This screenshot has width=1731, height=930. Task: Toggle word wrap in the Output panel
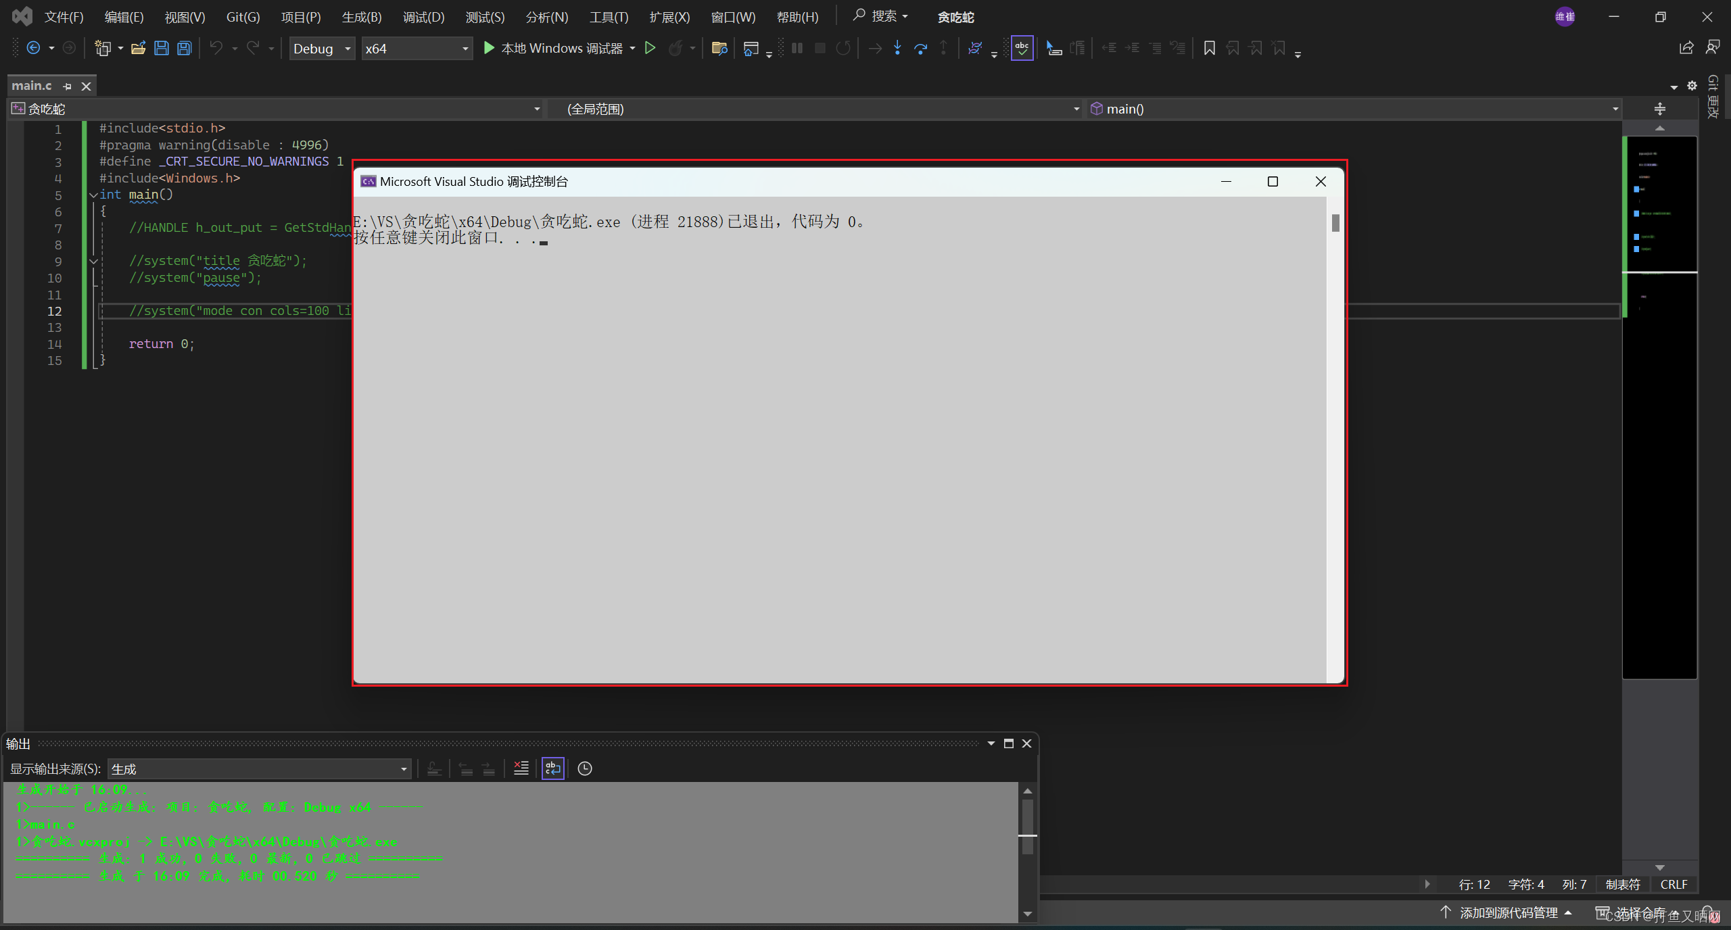pyautogui.click(x=552, y=768)
